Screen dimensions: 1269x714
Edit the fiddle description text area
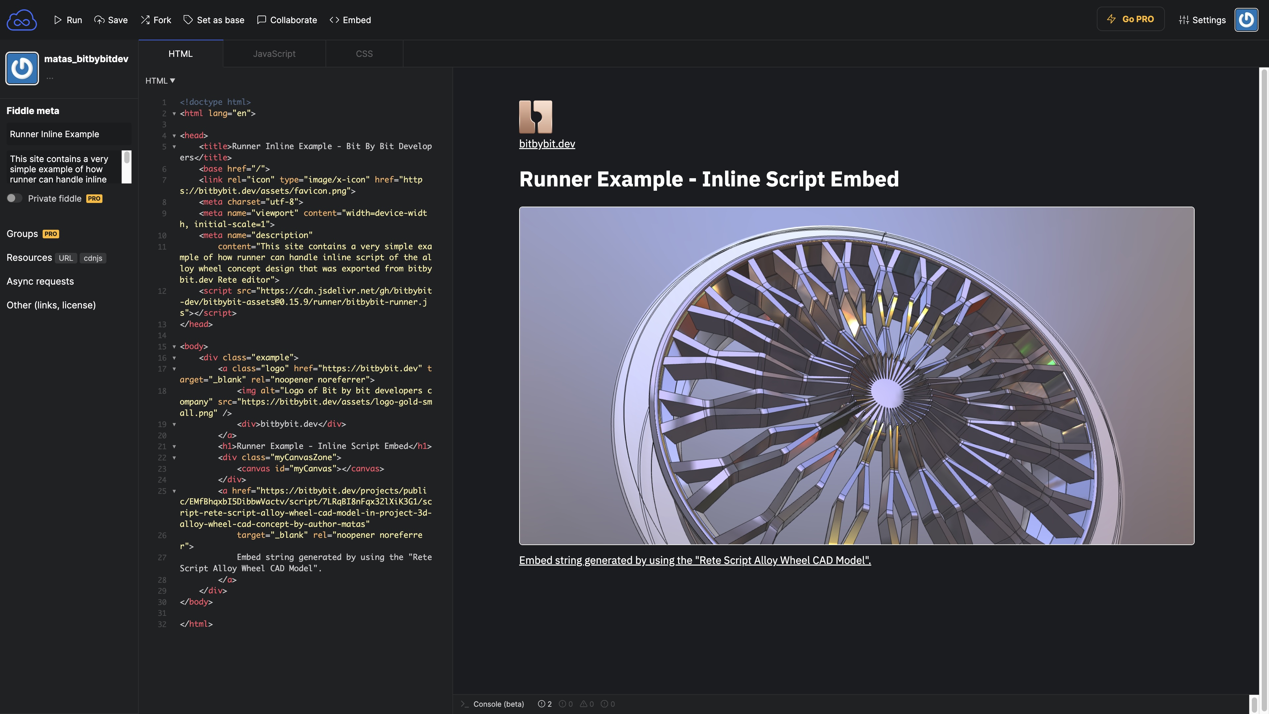64,167
